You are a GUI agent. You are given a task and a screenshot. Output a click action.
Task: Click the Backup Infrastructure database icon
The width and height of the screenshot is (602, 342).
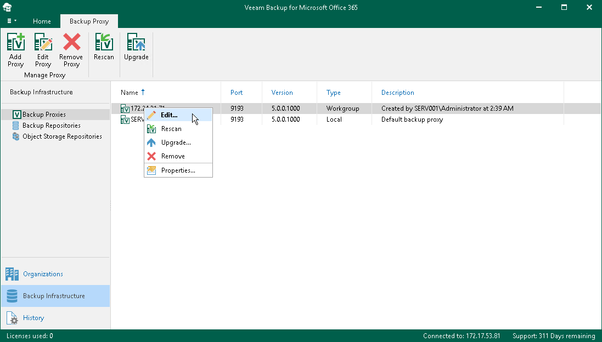point(12,296)
